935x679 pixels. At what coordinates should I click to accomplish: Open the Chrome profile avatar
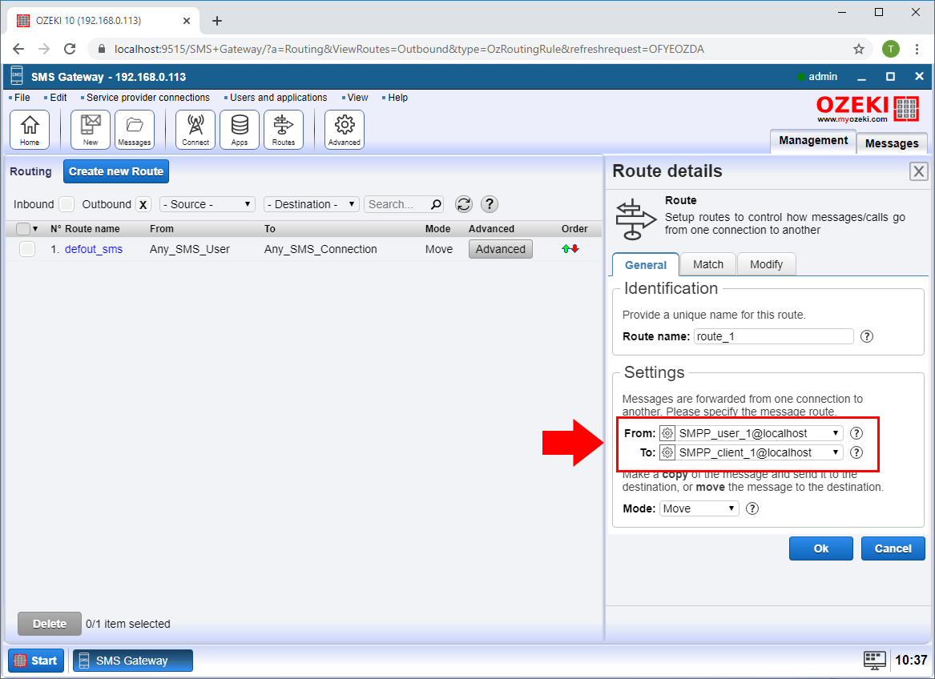[891, 49]
